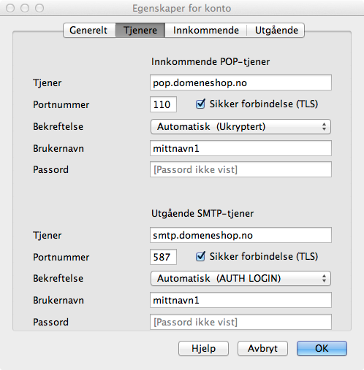Toggle POP Sikker forbindelse (TLS) checkbox

click(200, 104)
